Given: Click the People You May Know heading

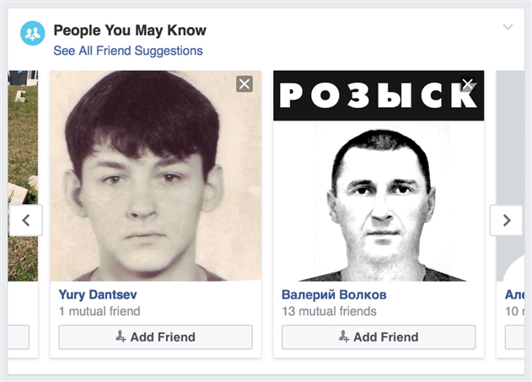Looking at the screenshot, I should click(x=129, y=31).
